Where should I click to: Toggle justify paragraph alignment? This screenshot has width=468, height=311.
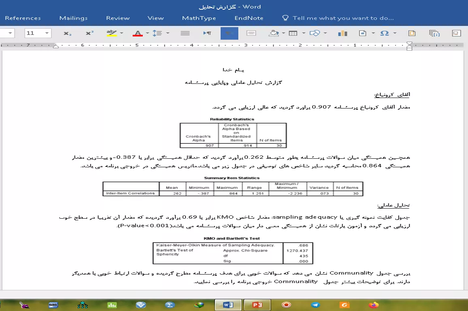[185, 33]
